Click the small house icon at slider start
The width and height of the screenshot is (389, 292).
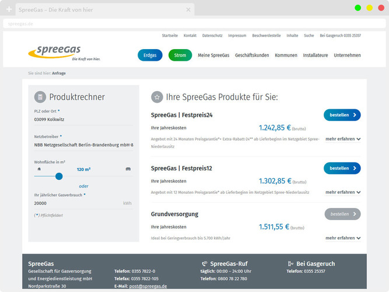point(38,169)
